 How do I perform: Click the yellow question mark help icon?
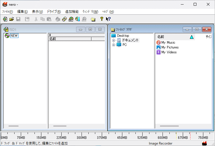click(102, 19)
